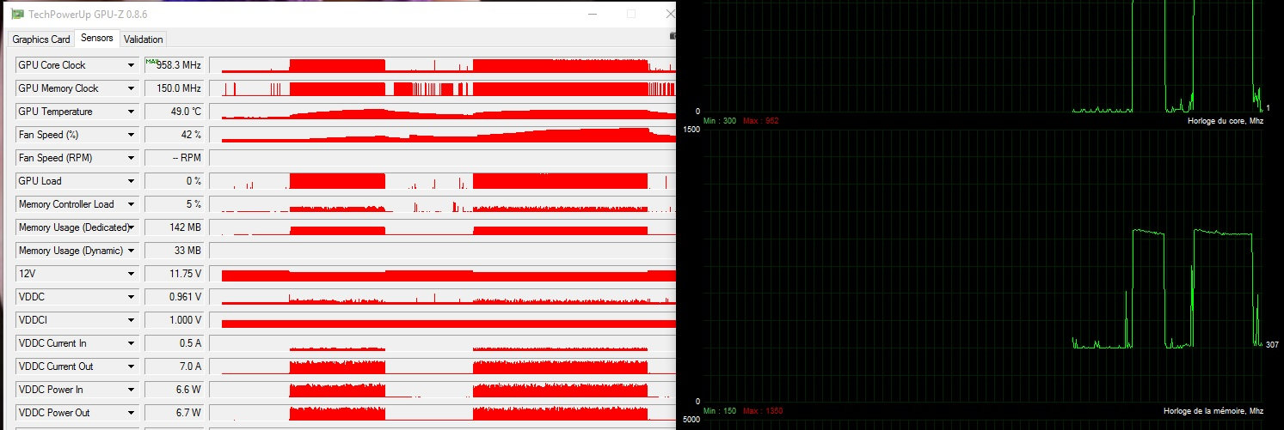Click the 'Max : 1350' memory clock label
The image size is (1284, 430).
click(x=761, y=411)
